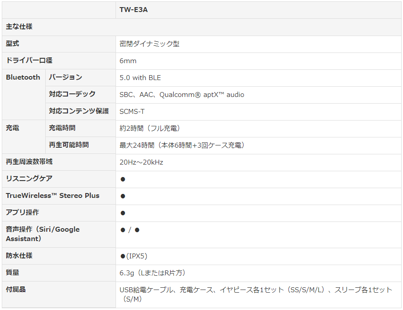
Task: Click the 対応コーデック label cell
Action: [72, 94]
